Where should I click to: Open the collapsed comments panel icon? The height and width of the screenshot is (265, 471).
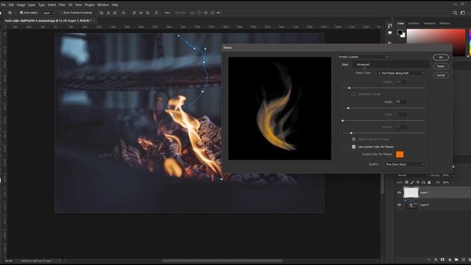(x=389, y=32)
